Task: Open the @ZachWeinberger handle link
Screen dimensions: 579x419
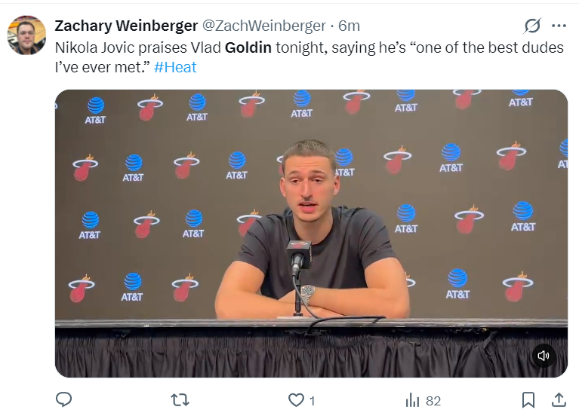Action: click(263, 26)
